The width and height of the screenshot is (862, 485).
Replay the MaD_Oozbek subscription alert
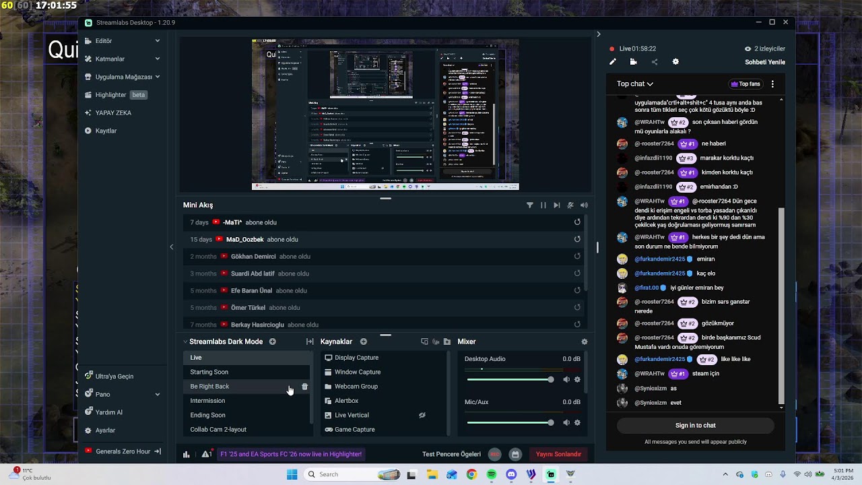pos(577,239)
